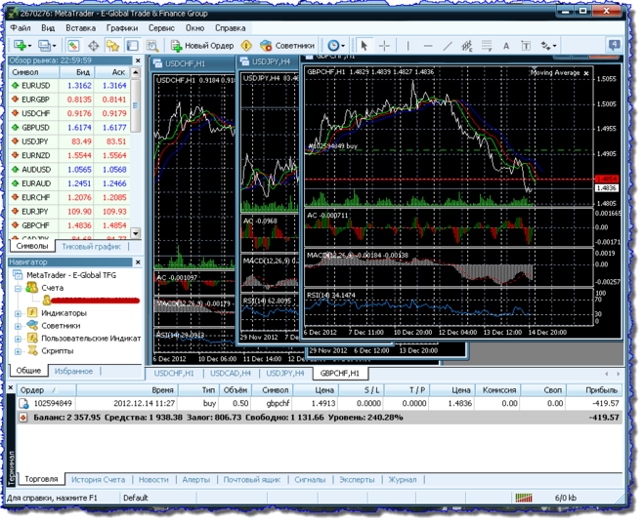This screenshot has width=644, height=523.
Task: Switch to Символы tab
Action: click(x=32, y=246)
